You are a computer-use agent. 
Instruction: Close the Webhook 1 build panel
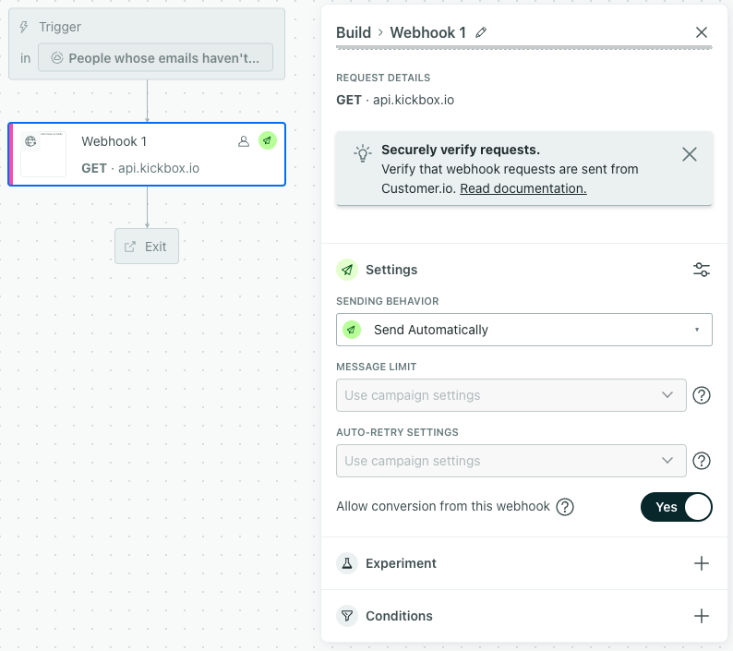702,32
